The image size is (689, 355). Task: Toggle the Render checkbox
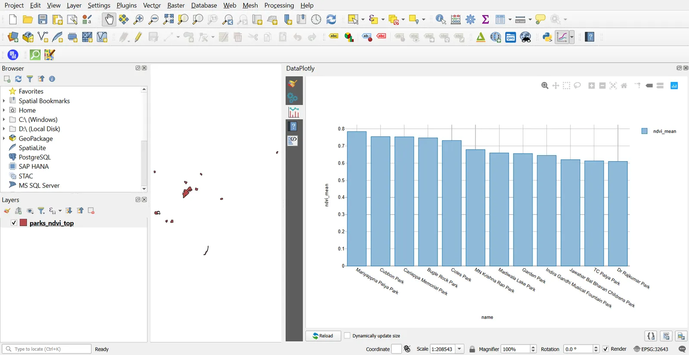point(605,349)
